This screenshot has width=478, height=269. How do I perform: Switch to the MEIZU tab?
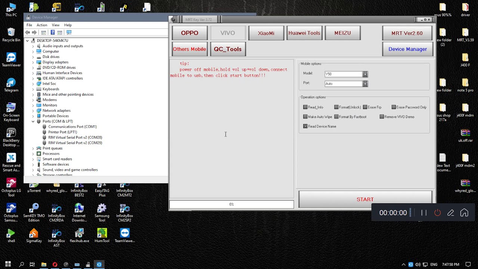(342, 33)
